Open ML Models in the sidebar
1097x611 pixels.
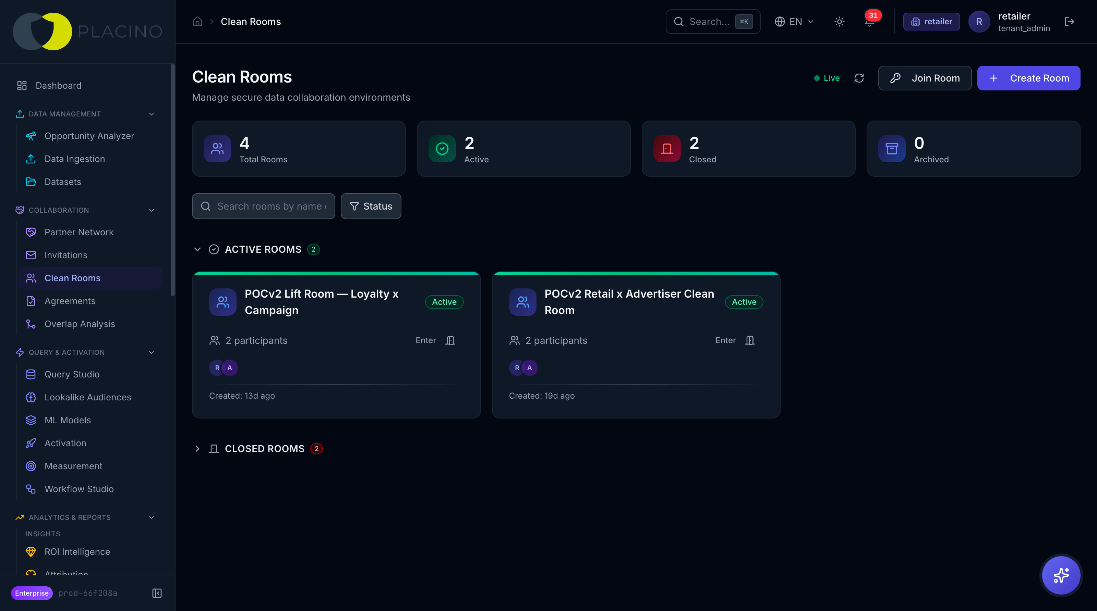[90, 420]
